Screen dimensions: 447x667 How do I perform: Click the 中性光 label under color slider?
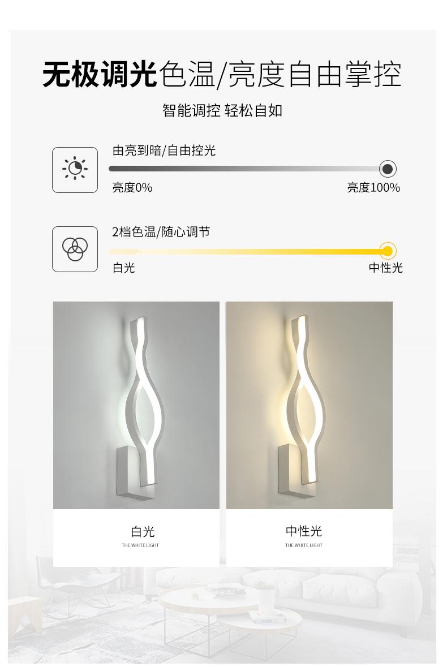point(385,268)
